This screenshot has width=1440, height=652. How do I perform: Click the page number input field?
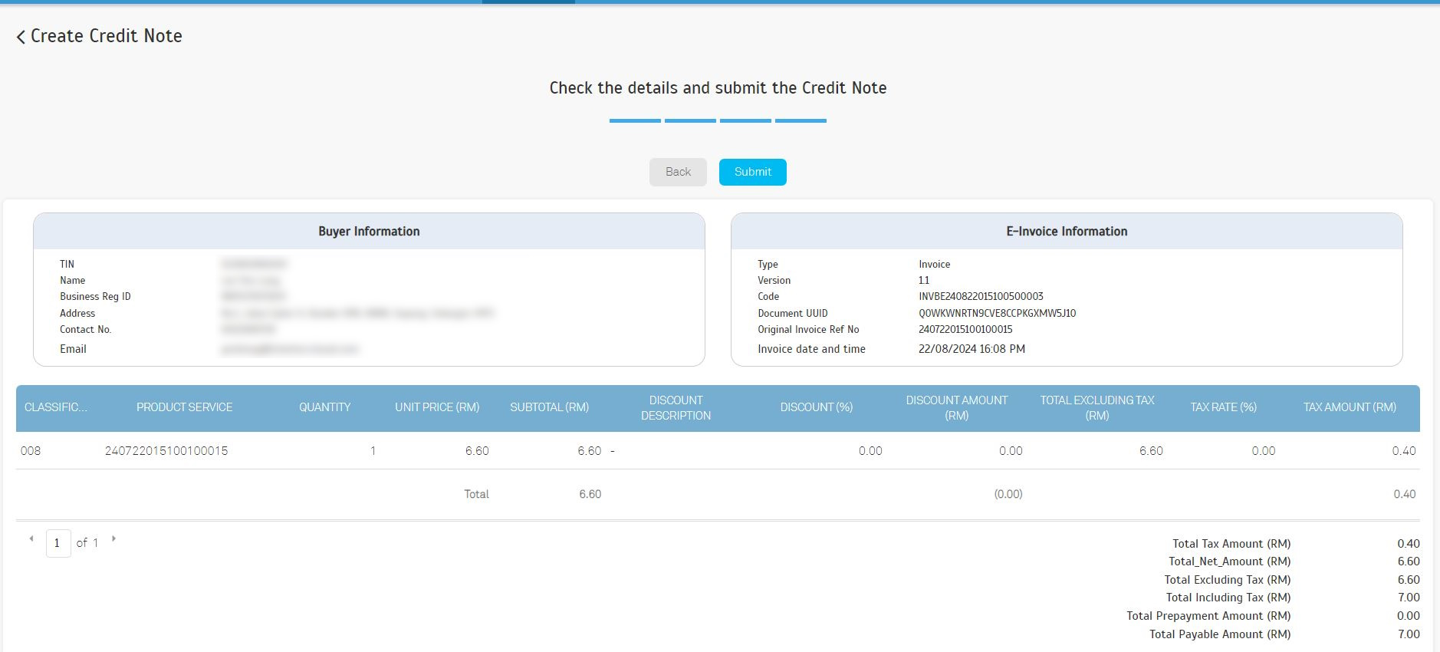(58, 543)
